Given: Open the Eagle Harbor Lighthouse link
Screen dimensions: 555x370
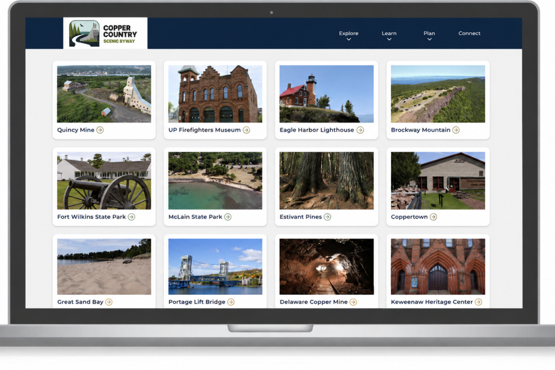Looking at the screenshot, I should (x=317, y=130).
